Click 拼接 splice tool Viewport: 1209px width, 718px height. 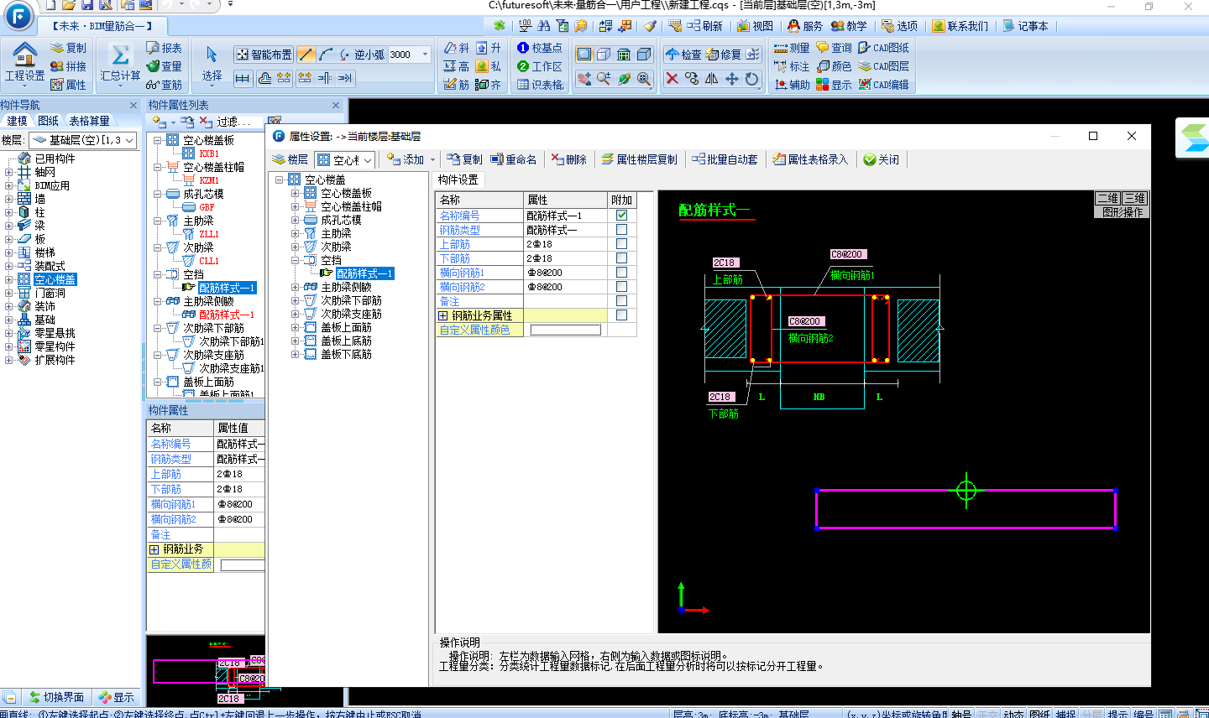point(67,66)
